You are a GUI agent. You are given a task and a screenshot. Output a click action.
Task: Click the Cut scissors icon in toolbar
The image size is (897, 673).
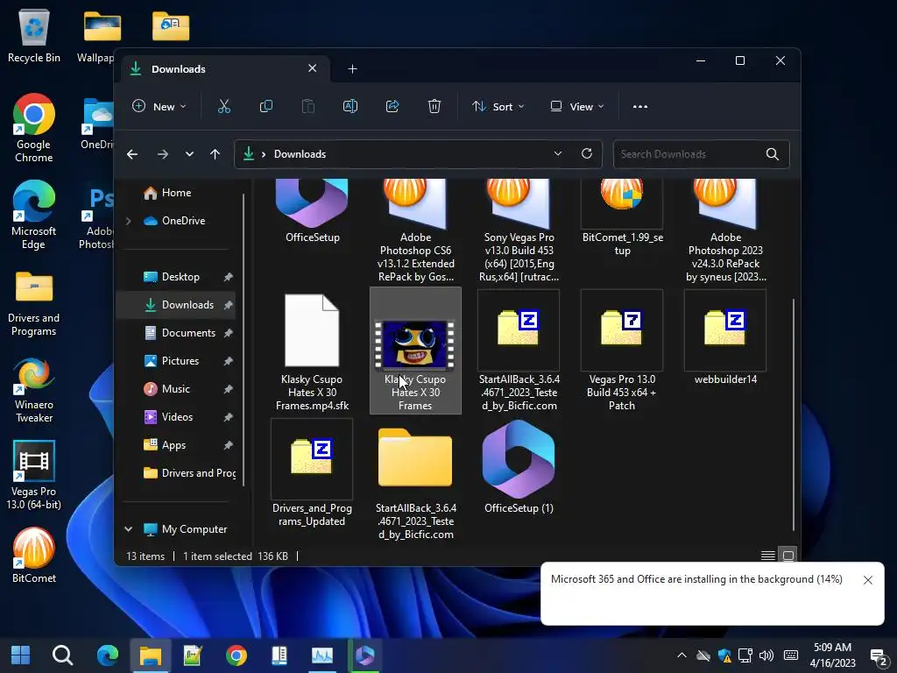click(223, 106)
